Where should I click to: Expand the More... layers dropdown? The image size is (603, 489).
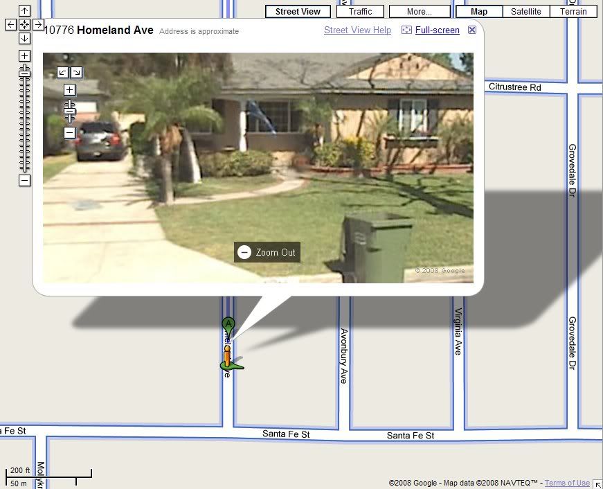tap(419, 11)
